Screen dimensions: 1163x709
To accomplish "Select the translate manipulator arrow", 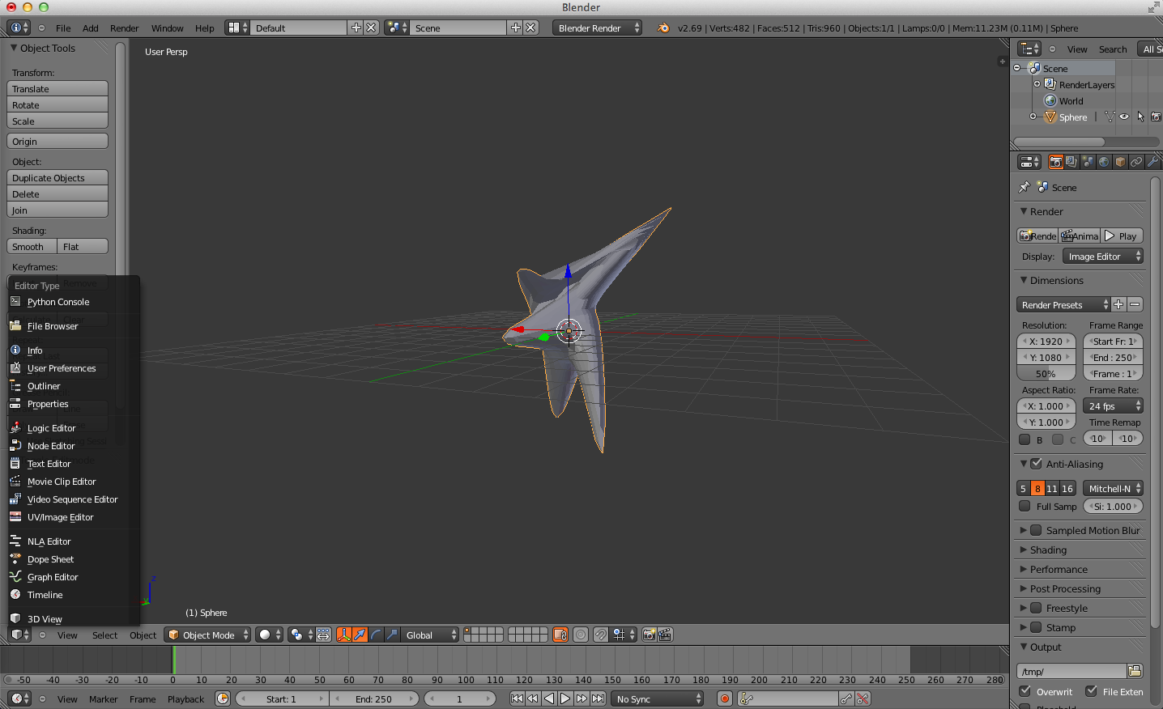I will (x=360, y=635).
